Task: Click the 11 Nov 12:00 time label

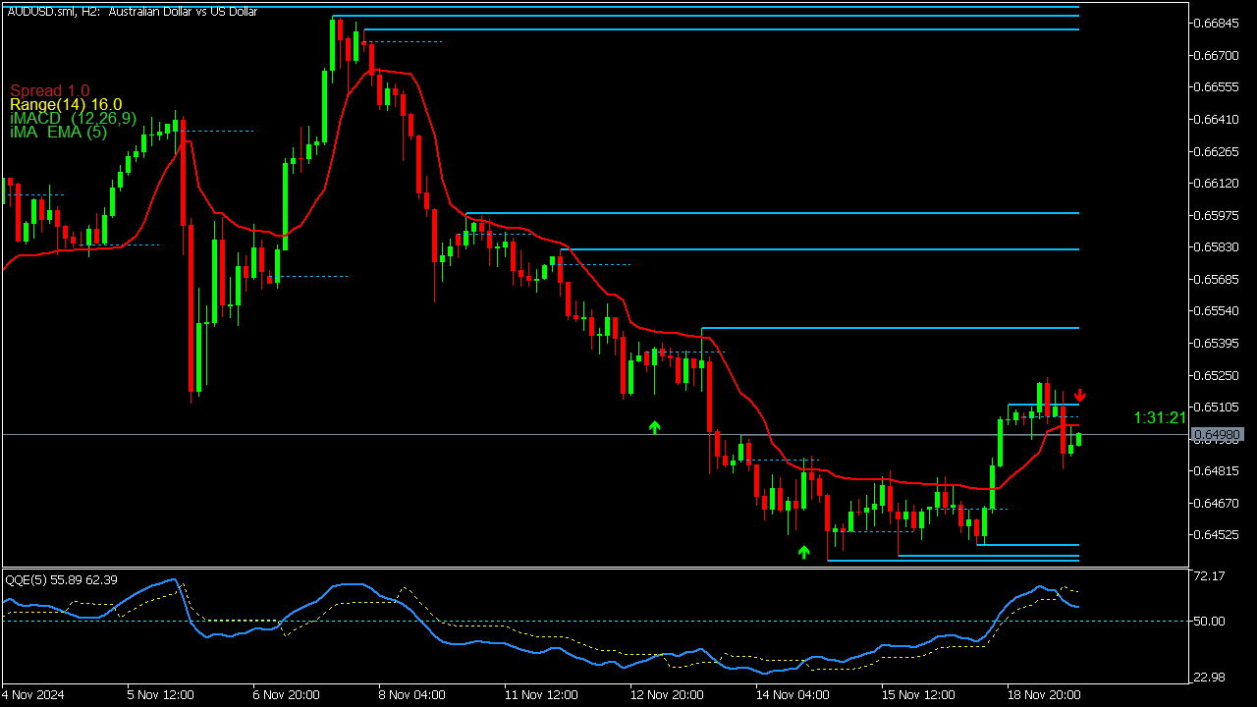Action: click(x=540, y=694)
